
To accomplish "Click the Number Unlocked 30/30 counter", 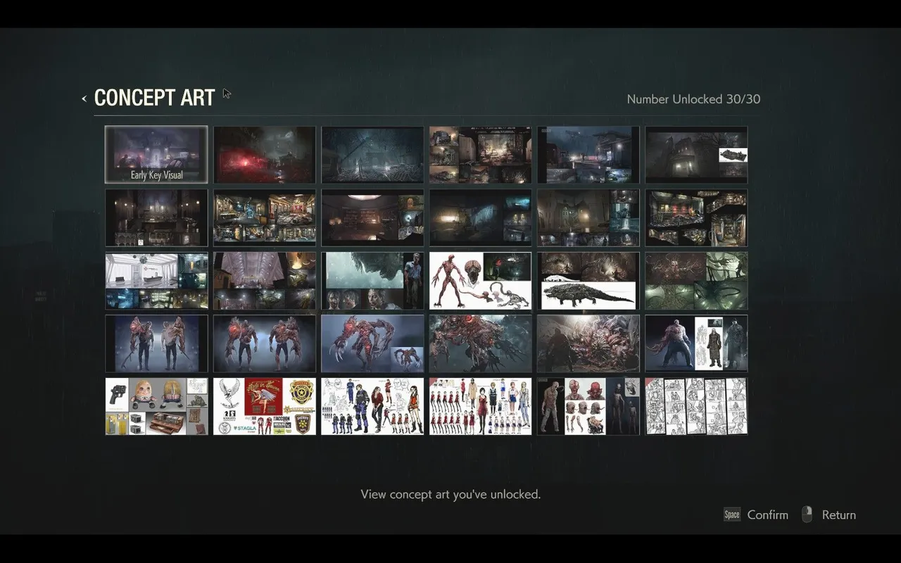I will click(x=693, y=99).
